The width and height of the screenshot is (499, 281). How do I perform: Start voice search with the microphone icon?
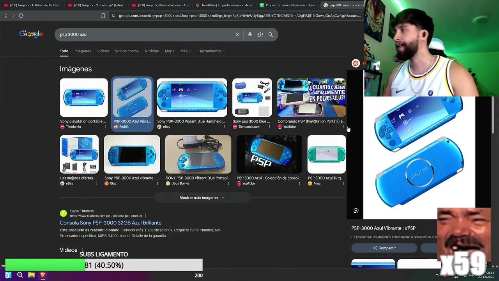250,34
